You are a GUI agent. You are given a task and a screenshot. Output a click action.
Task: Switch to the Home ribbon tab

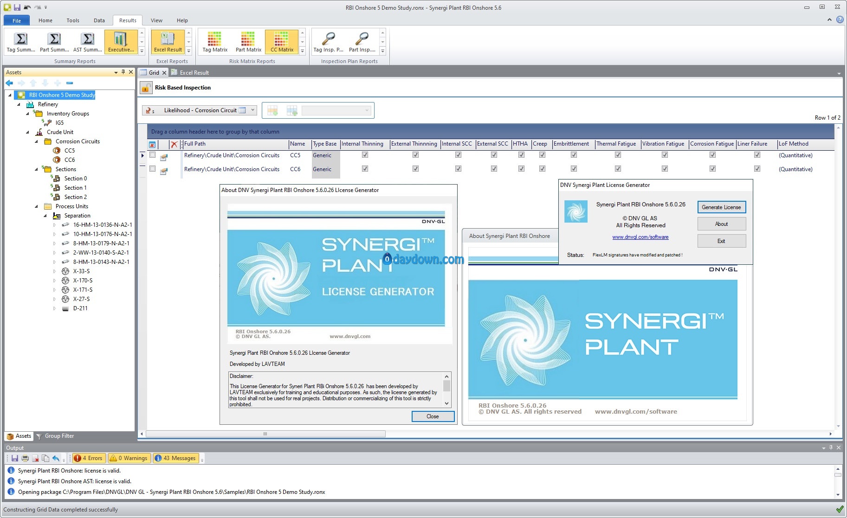point(45,20)
